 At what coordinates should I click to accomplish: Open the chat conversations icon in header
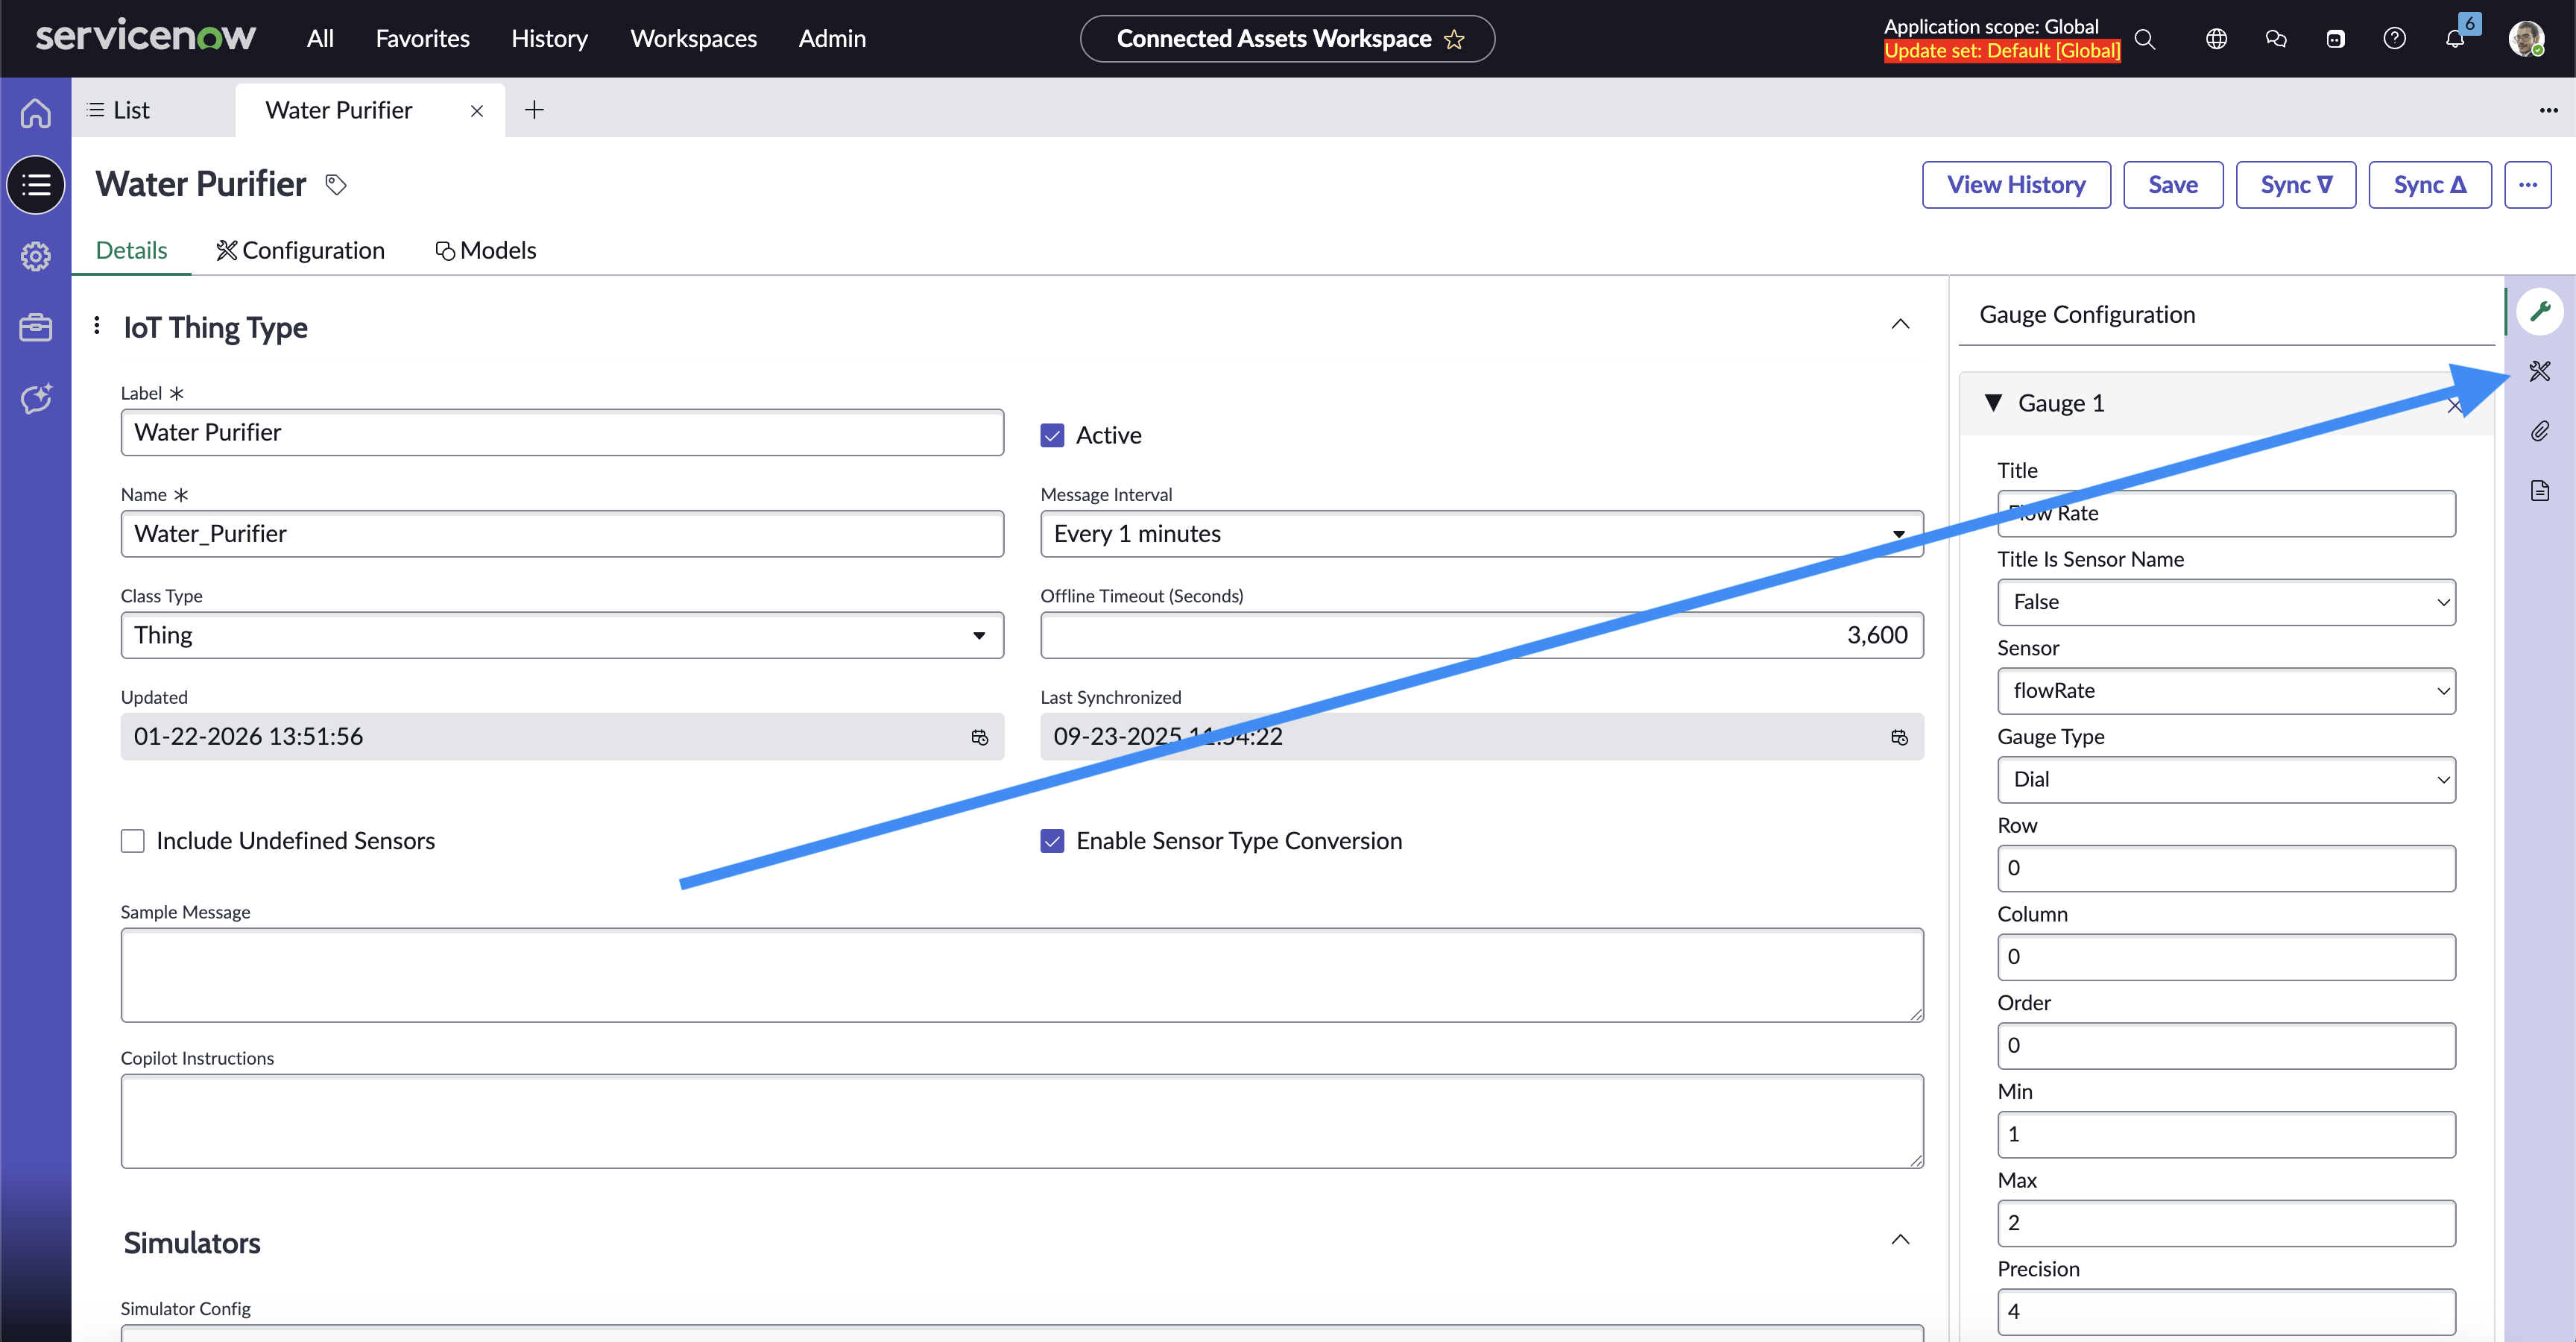2276,39
